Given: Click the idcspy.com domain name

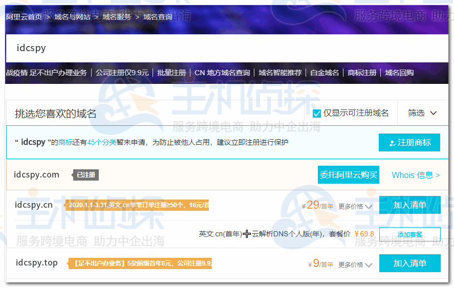Looking at the screenshot, I should click(36, 175).
